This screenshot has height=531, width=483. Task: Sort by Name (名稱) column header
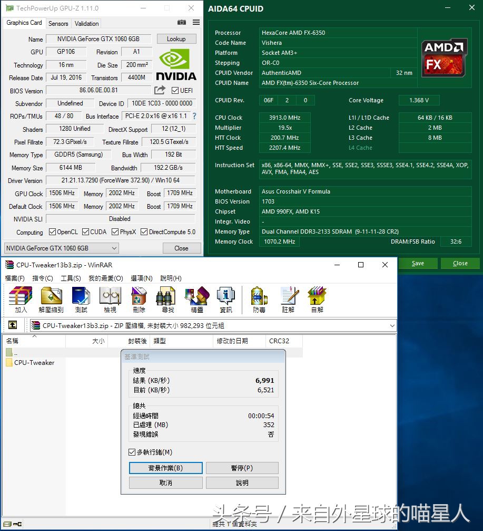[x=34, y=341]
